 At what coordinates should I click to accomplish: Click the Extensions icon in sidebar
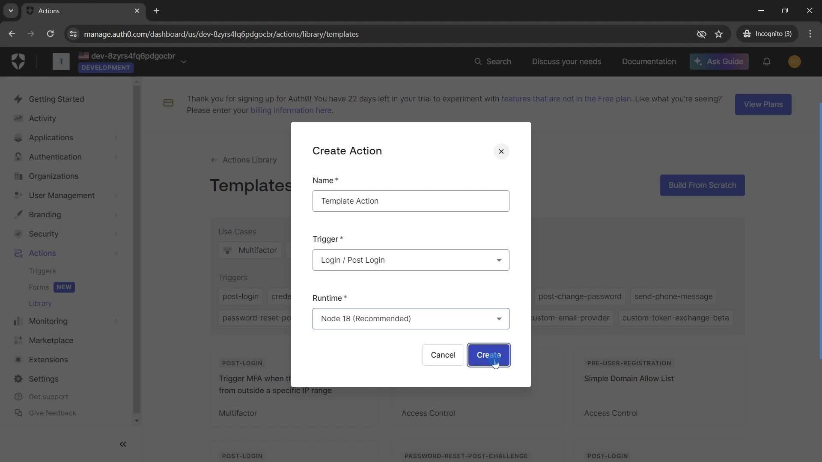point(18,360)
